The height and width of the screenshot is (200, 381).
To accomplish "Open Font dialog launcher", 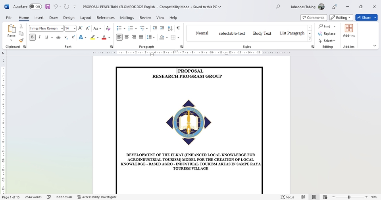I will [112, 47].
